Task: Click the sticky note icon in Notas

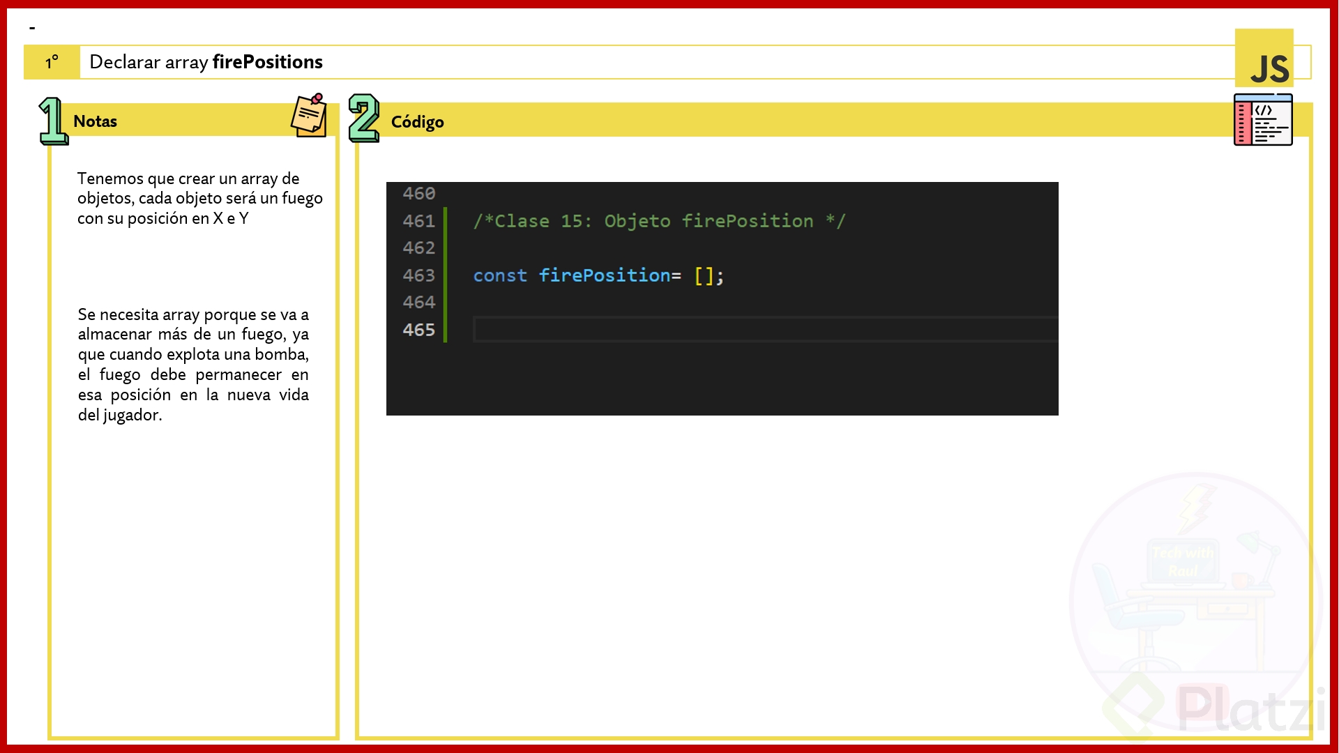Action: point(309,115)
